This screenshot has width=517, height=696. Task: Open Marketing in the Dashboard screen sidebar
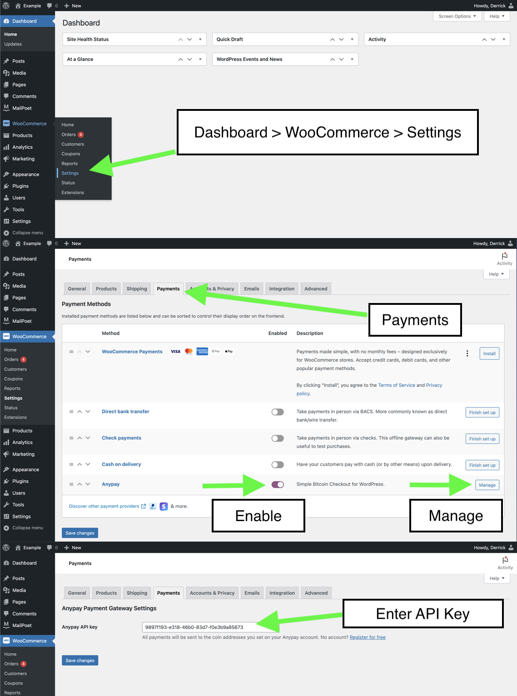tap(23, 159)
